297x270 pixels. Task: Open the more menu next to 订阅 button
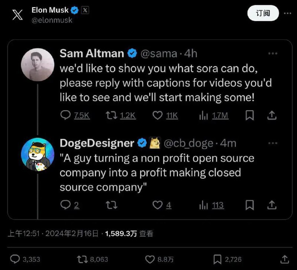(x=288, y=13)
